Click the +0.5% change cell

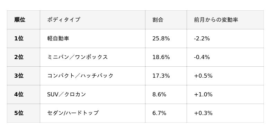click(x=225, y=76)
